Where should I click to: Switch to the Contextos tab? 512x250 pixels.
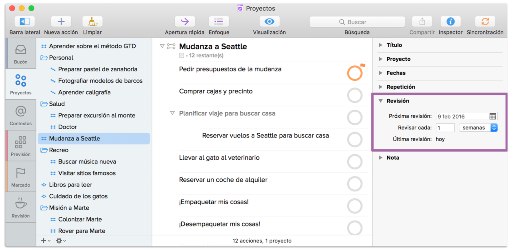point(21,115)
